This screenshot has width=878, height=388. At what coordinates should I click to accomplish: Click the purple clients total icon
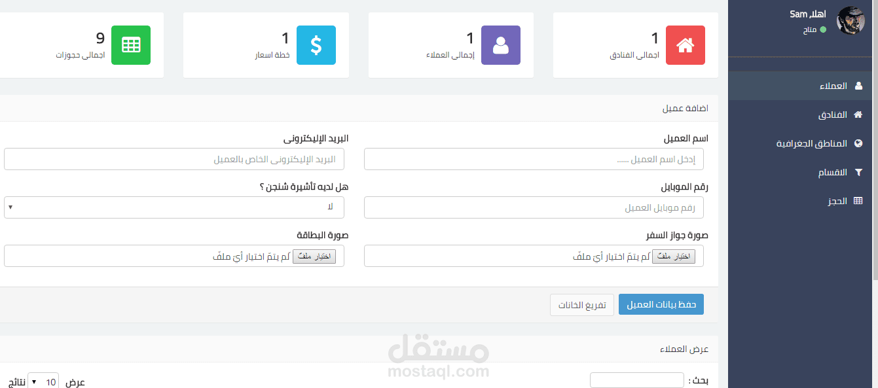tap(500, 44)
